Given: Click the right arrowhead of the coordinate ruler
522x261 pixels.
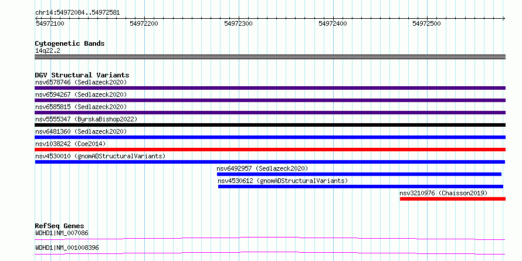Looking at the screenshot, I should point(504,18).
